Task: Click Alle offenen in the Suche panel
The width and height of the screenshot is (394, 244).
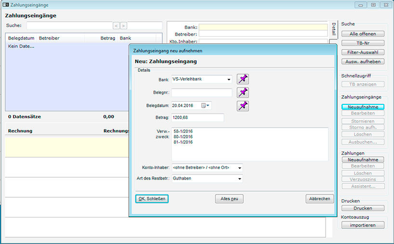Action: 363,34
